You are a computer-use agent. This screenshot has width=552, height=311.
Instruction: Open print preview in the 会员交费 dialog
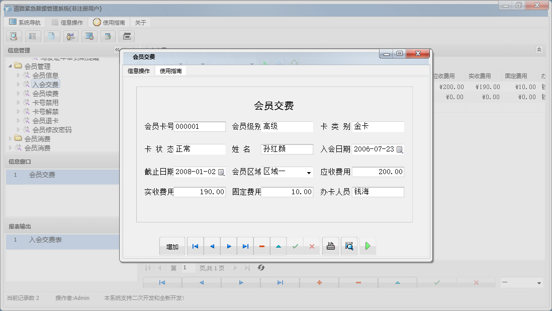click(349, 246)
